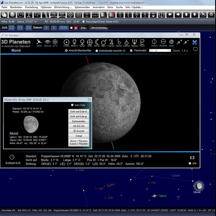The image size is (216, 216).
Task: Check the Info / Foto checkbox
Action: [x=72, y=105]
